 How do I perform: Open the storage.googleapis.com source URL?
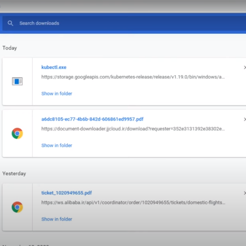[133, 77]
